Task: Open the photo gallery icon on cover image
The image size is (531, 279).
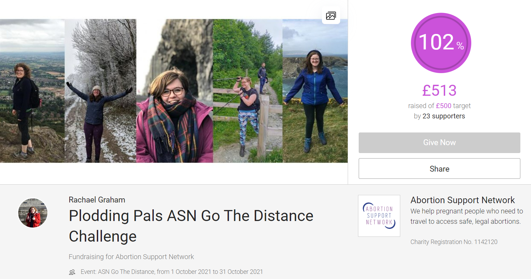Action: [x=331, y=15]
